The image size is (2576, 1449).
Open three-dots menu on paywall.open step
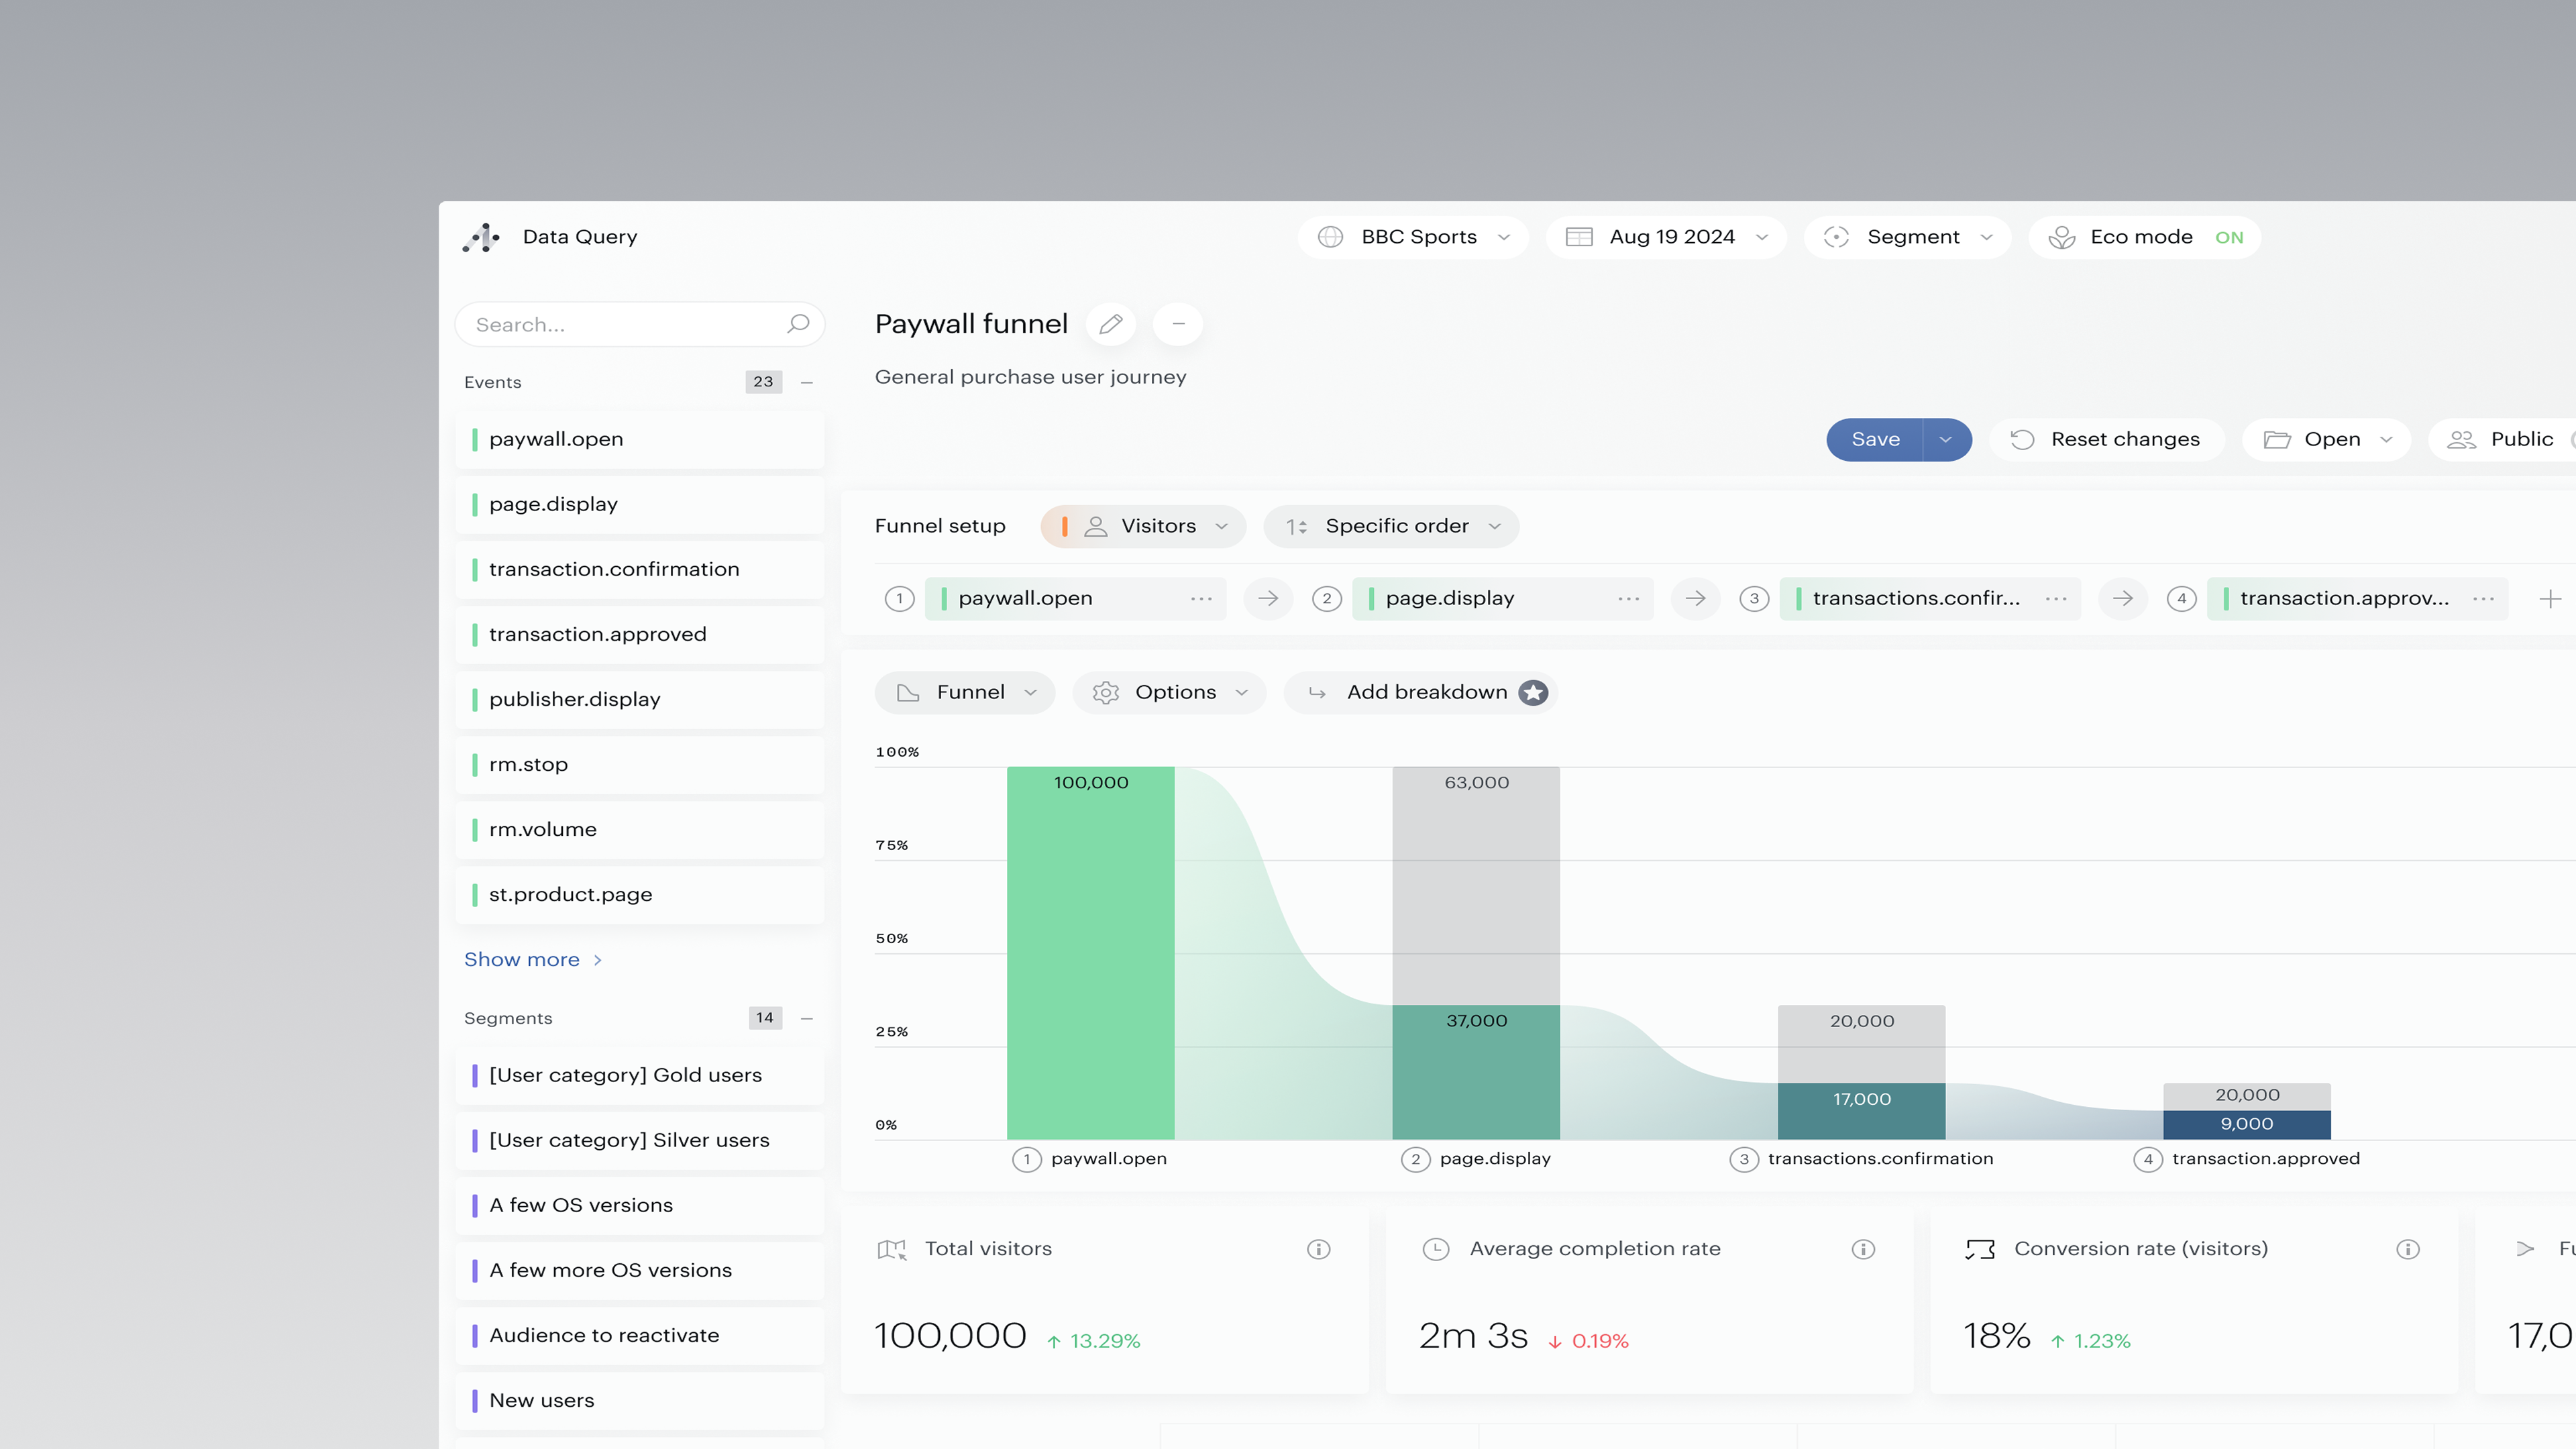click(1201, 599)
